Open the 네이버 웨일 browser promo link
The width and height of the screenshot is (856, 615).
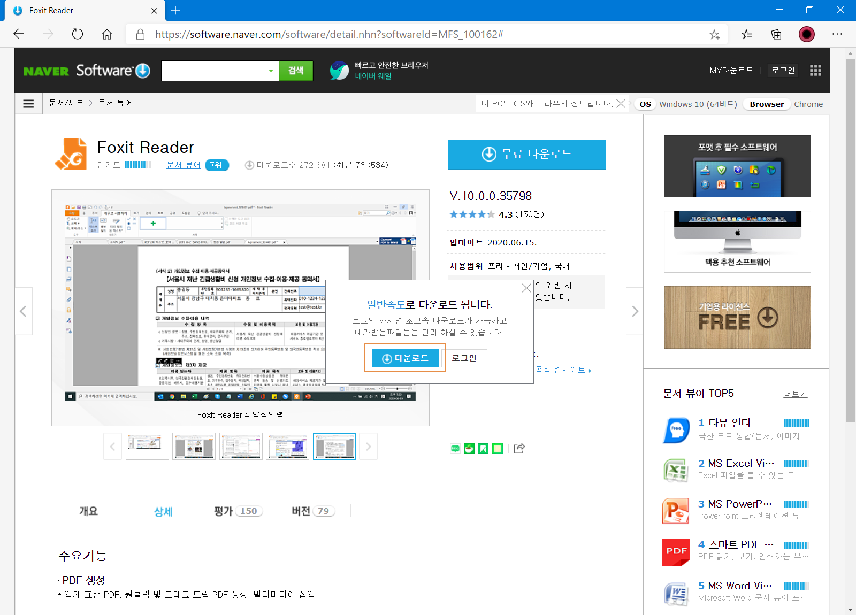click(380, 71)
